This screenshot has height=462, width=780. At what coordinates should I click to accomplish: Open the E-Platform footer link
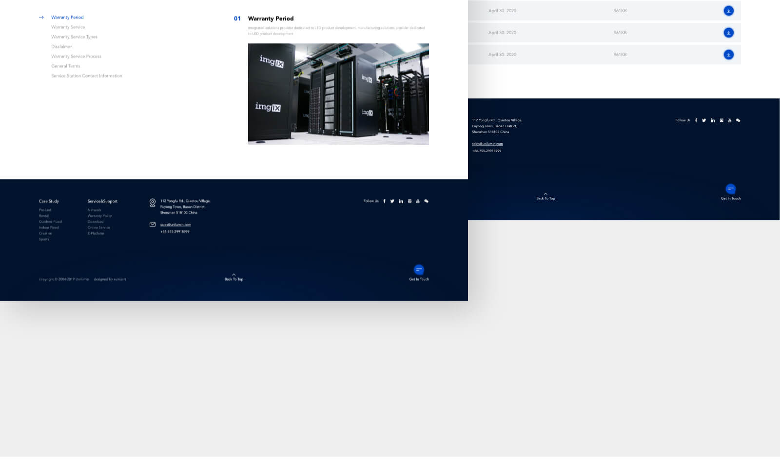point(96,233)
